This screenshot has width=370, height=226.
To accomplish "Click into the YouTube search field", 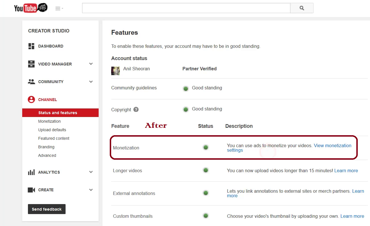I will [186, 8].
